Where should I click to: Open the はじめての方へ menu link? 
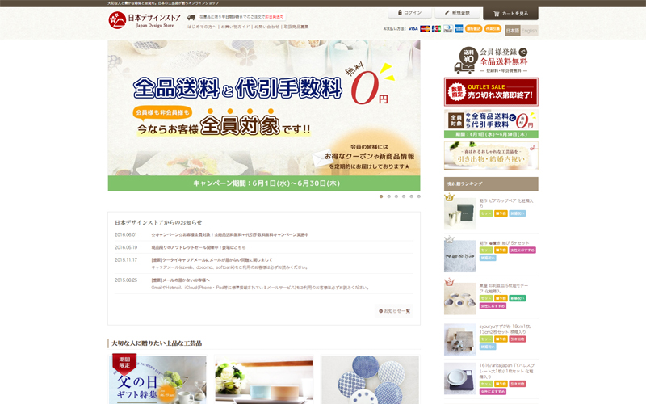tap(201, 27)
